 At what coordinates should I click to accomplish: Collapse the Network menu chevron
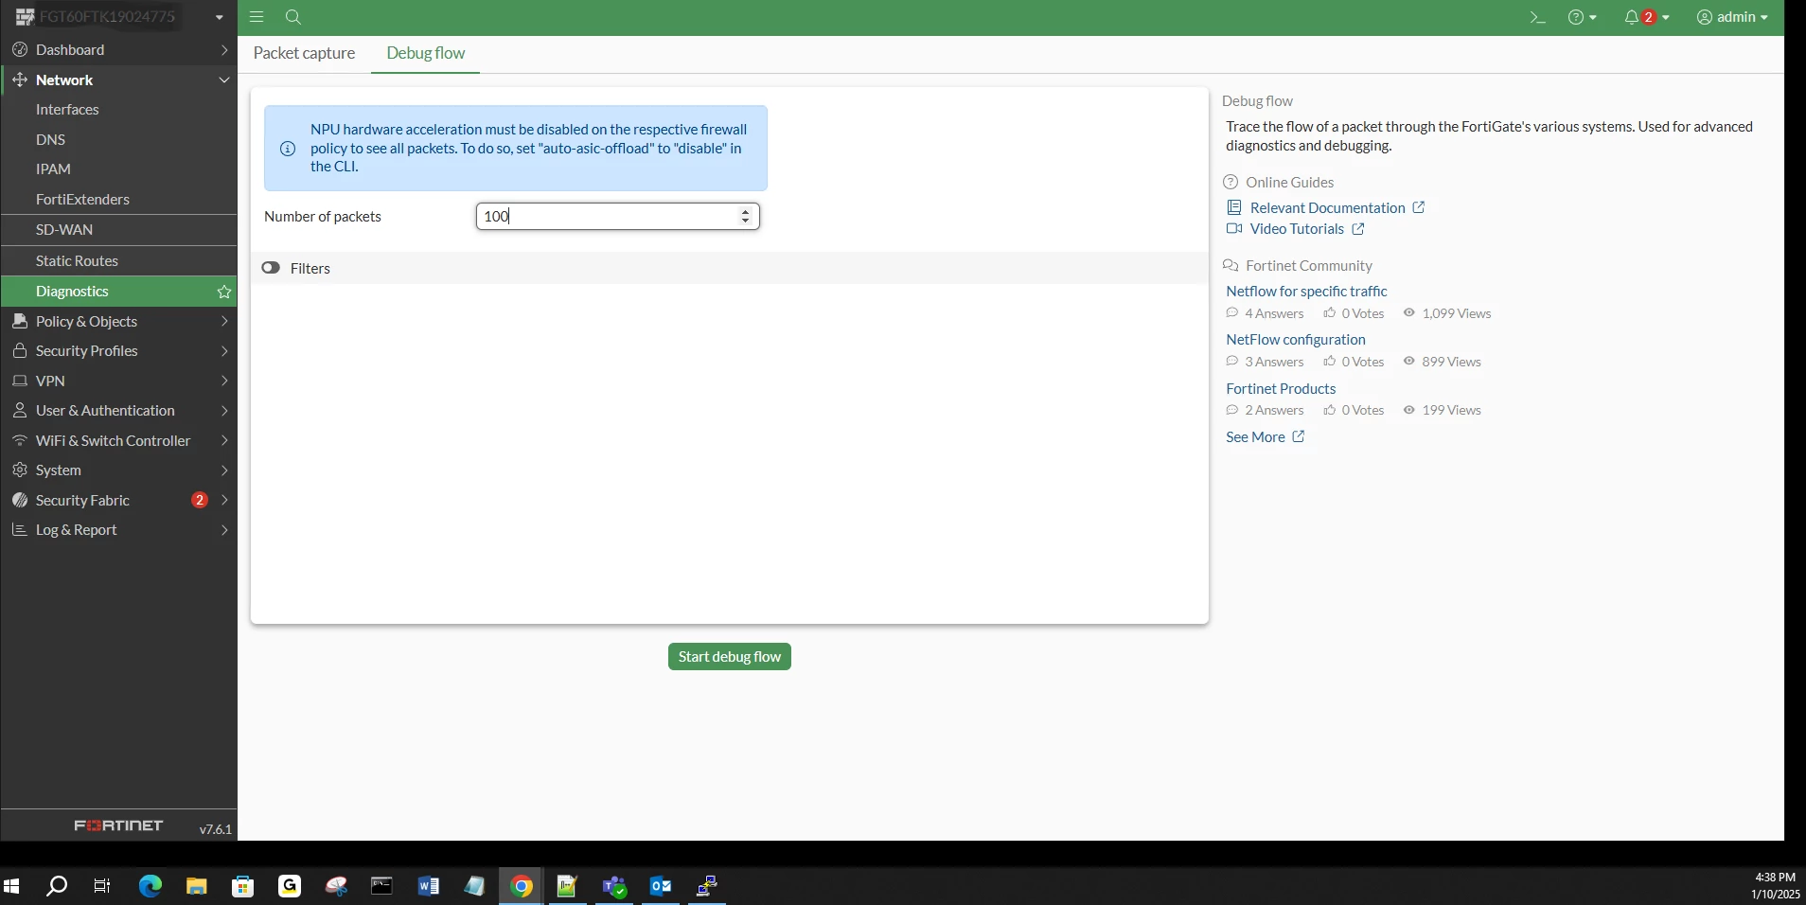coord(224,80)
